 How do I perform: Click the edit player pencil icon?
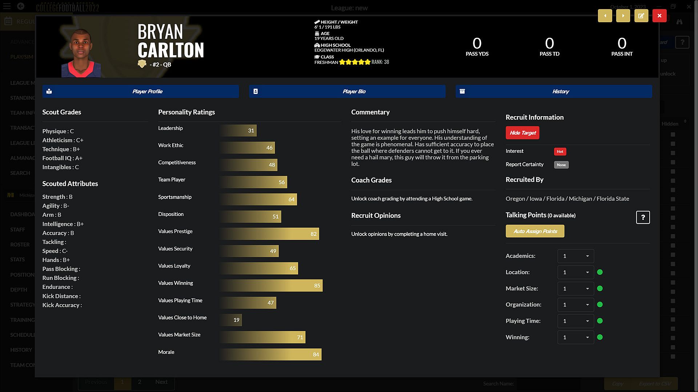click(641, 16)
